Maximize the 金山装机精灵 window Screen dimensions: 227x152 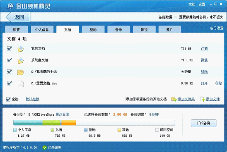tap(216, 4)
